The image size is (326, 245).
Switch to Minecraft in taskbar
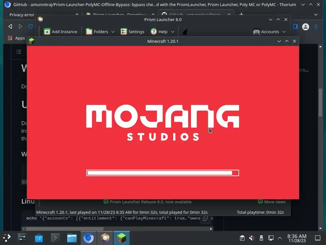point(121,238)
